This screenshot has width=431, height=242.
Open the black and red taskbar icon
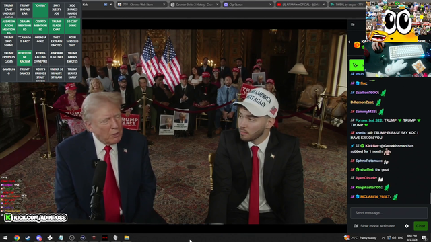click(x=105, y=237)
